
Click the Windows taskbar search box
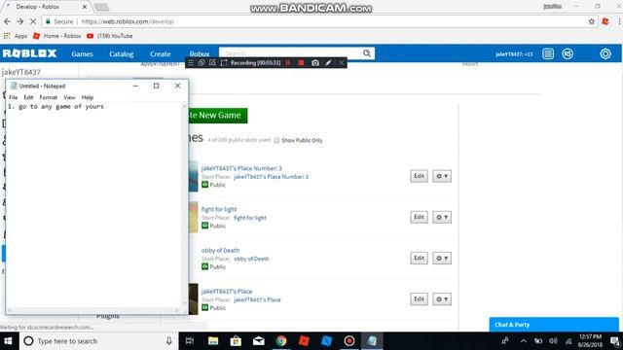[x=98, y=341]
